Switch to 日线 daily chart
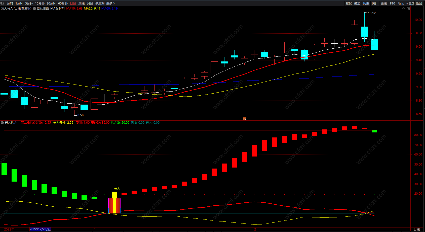 point(73,3)
